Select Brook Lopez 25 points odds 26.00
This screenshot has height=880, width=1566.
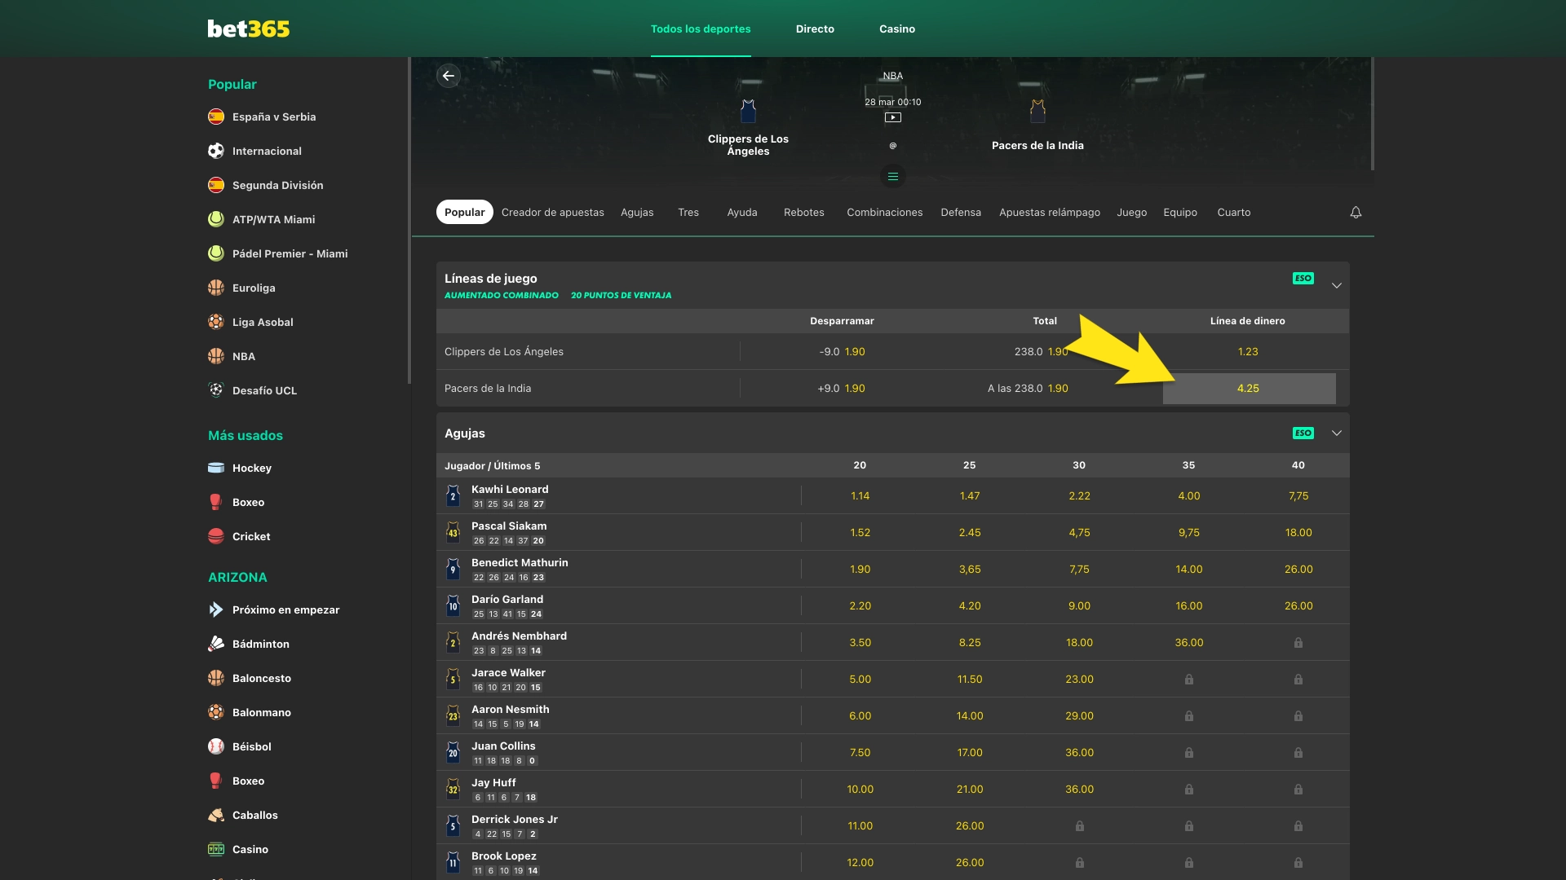coord(970,862)
